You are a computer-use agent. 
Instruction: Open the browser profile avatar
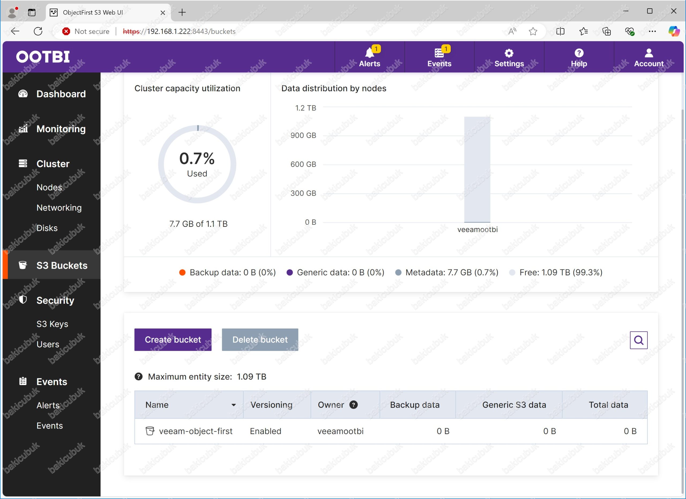pos(12,12)
